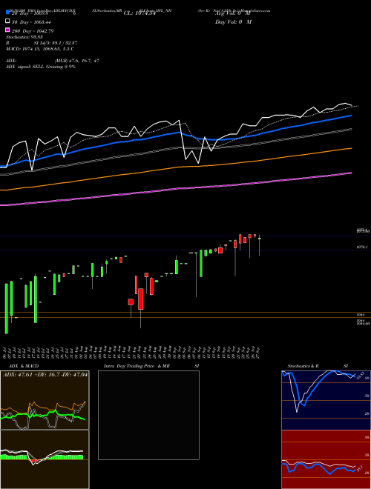
Task: Click the Avg Vol: 0 M label
Action: (233, 13)
